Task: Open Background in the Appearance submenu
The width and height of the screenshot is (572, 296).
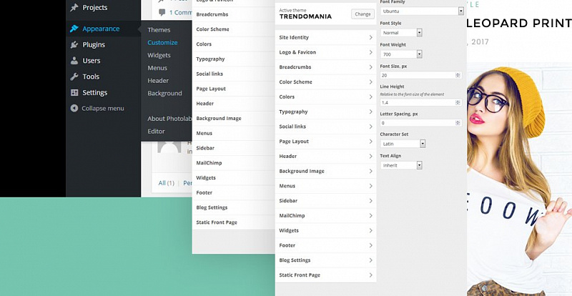Action: tap(164, 94)
